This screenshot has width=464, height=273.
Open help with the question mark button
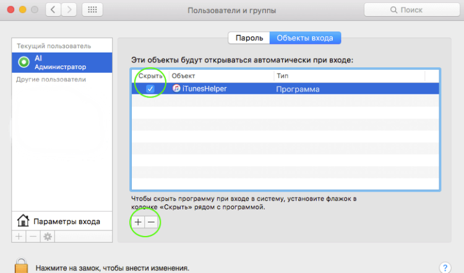pos(445,267)
